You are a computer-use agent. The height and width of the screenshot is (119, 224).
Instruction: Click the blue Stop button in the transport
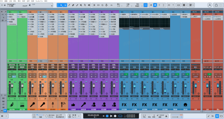107,116
